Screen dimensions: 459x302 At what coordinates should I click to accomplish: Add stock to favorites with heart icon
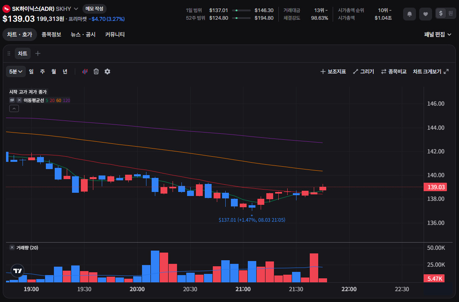[425, 14]
